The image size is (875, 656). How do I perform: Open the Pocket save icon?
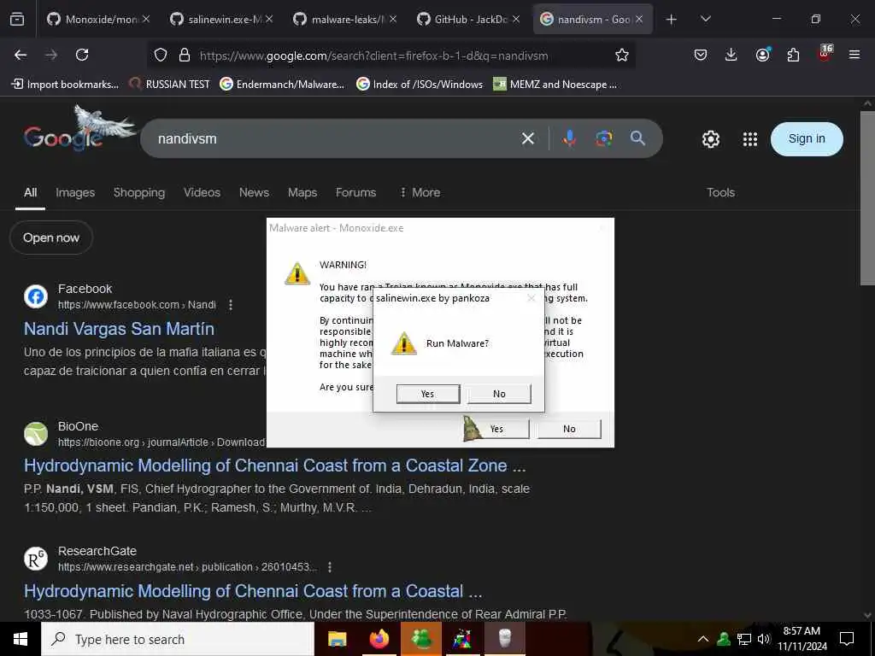tap(701, 55)
